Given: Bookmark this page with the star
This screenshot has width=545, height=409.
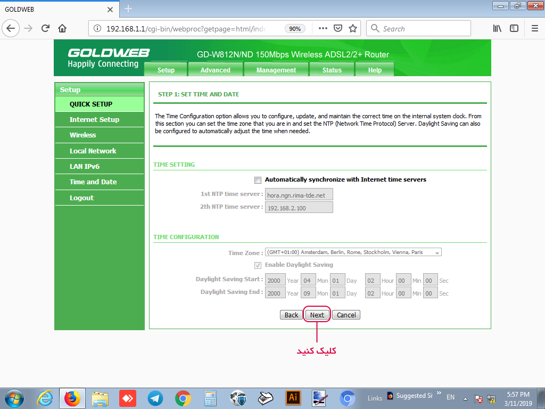Looking at the screenshot, I should click(x=352, y=28).
